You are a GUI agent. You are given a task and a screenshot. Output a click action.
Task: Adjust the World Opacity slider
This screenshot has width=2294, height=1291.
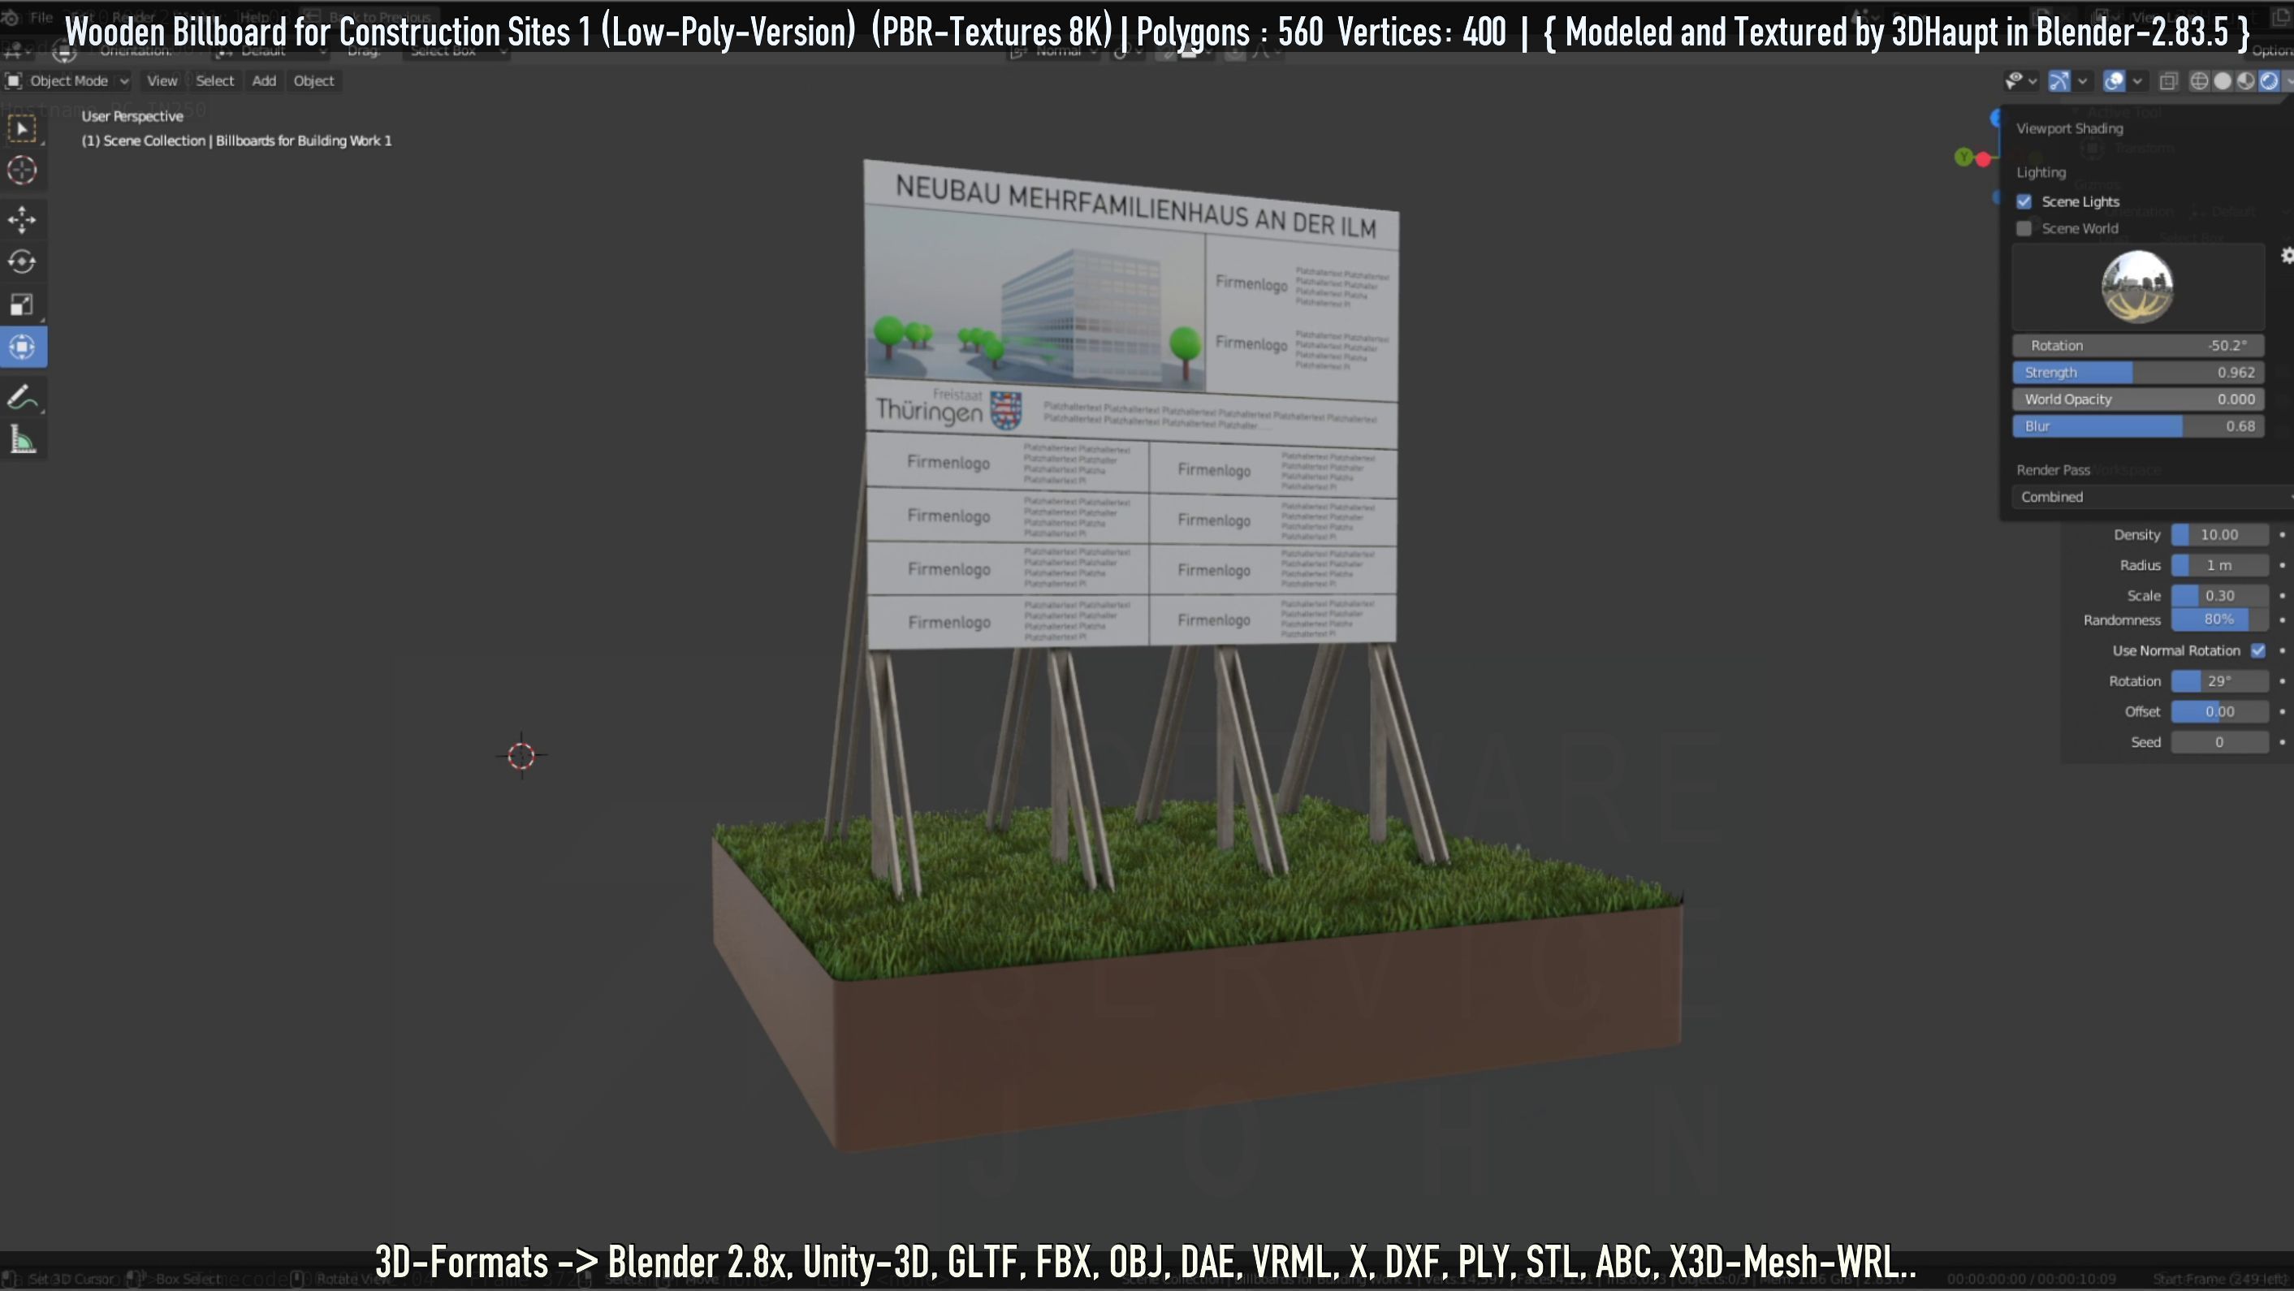(2138, 399)
